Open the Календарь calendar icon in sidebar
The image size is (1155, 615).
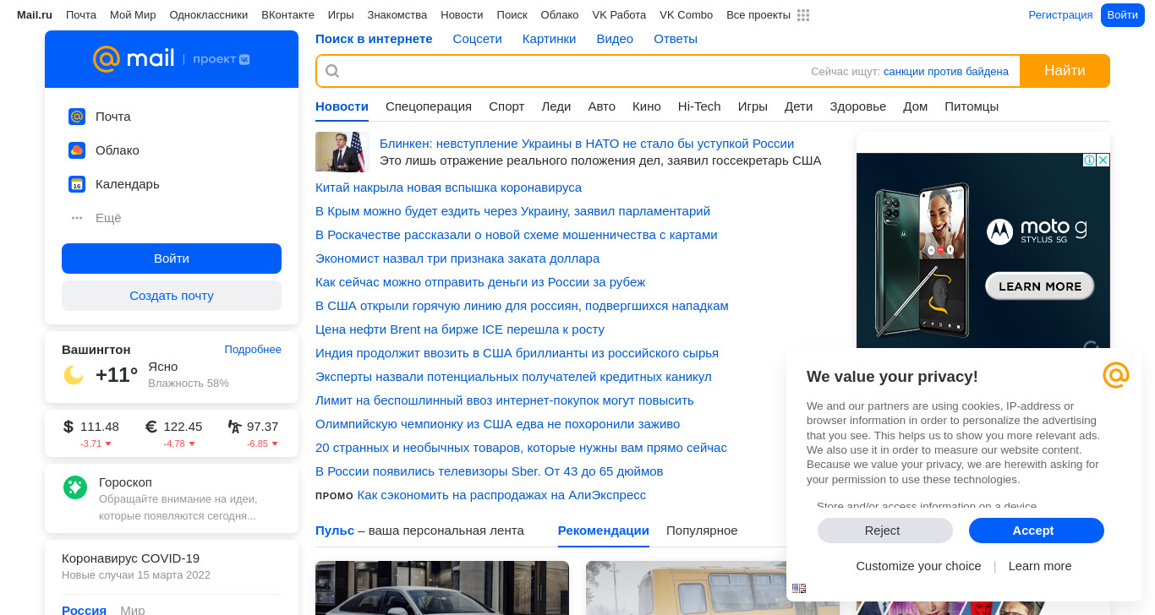pos(77,184)
